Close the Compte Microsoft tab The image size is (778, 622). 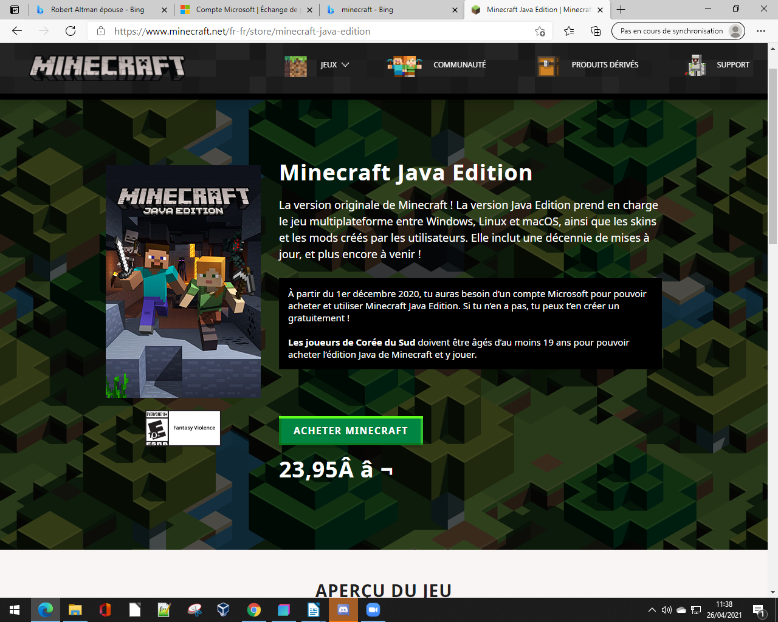pyautogui.click(x=309, y=10)
